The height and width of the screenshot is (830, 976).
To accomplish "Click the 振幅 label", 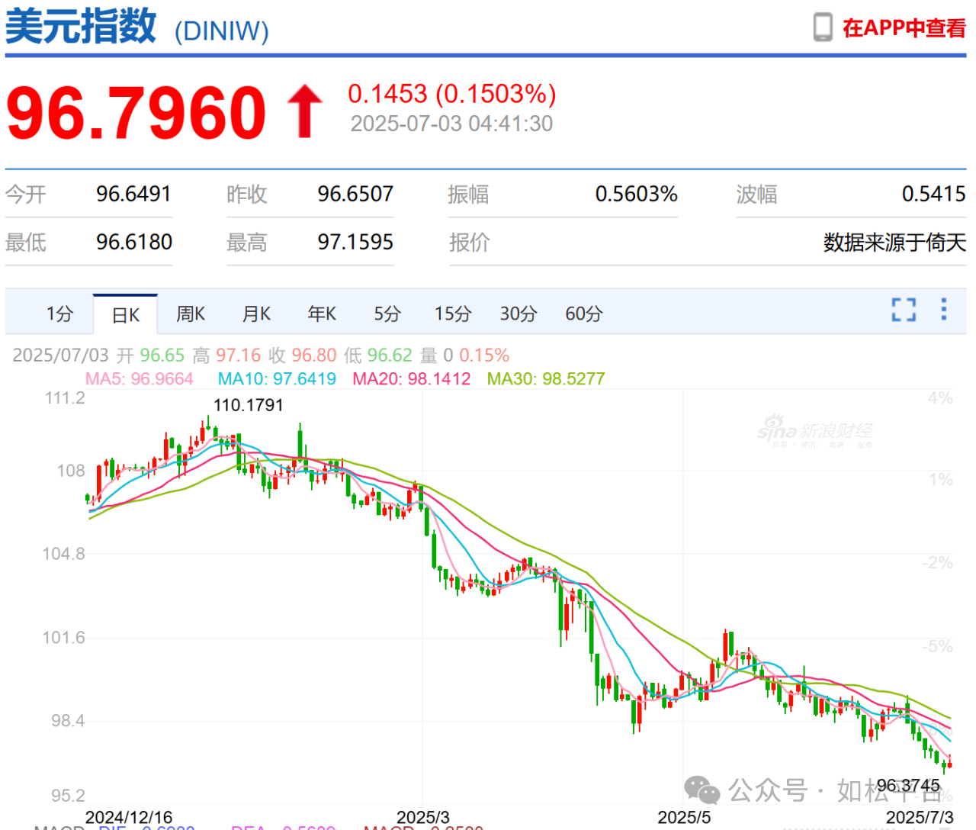I will [x=468, y=195].
